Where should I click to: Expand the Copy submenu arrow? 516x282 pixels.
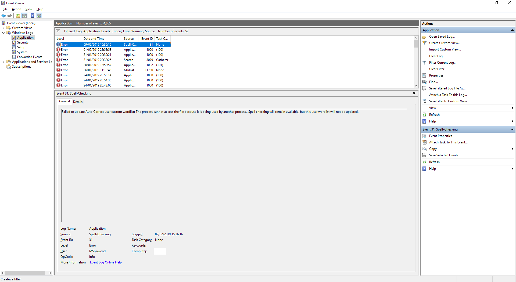click(513, 149)
